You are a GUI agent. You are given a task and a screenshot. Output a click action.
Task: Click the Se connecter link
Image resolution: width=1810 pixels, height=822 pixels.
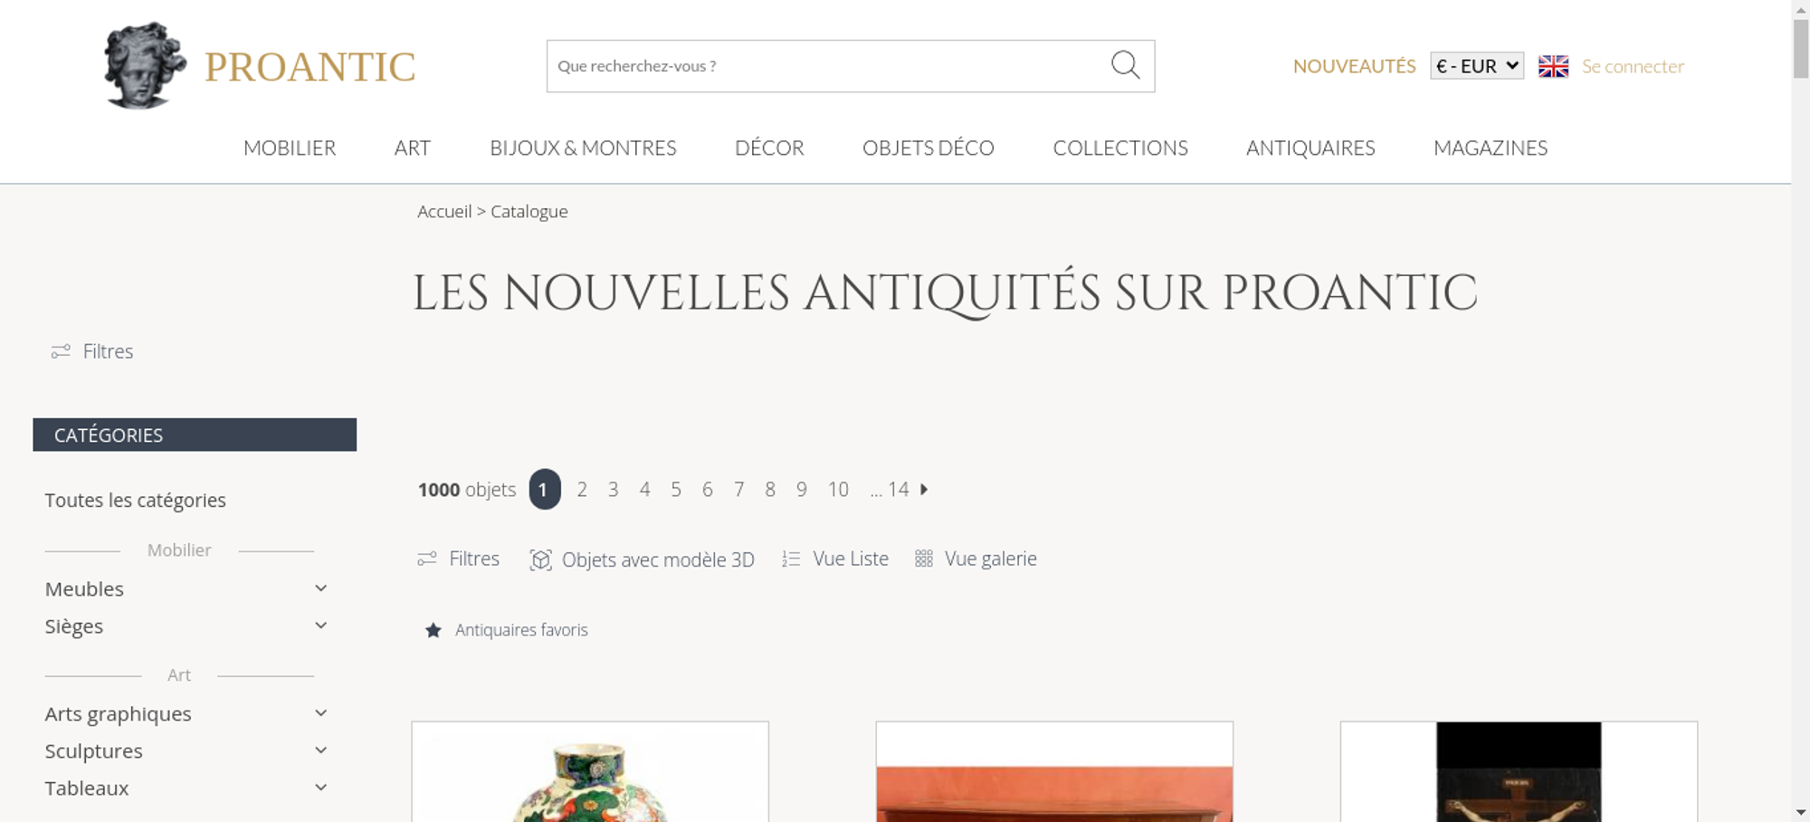(1633, 66)
